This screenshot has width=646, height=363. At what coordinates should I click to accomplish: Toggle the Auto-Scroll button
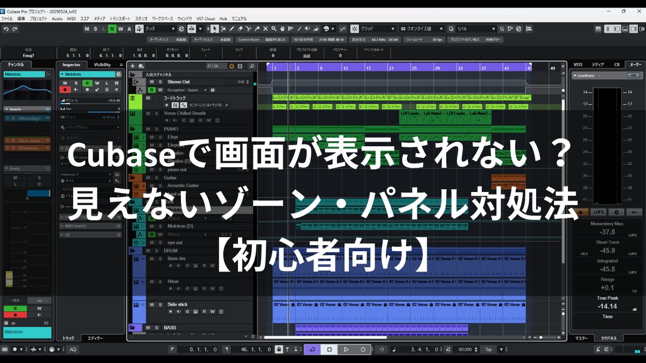191,29
